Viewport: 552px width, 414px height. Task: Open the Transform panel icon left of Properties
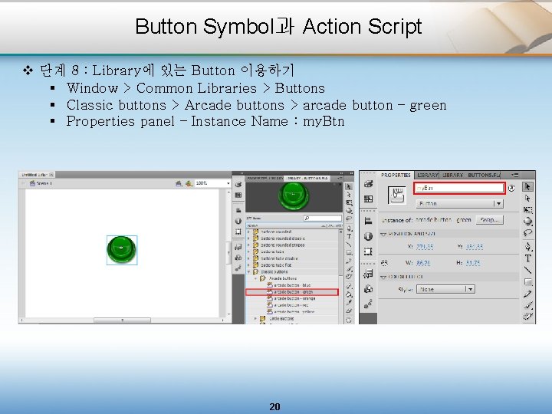[368, 251]
